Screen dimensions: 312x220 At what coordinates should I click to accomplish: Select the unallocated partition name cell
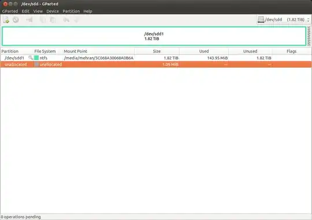click(x=16, y=64)
